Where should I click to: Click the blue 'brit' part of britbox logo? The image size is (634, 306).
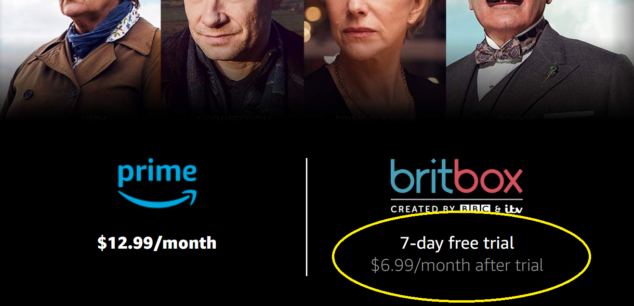coord(421,176)
